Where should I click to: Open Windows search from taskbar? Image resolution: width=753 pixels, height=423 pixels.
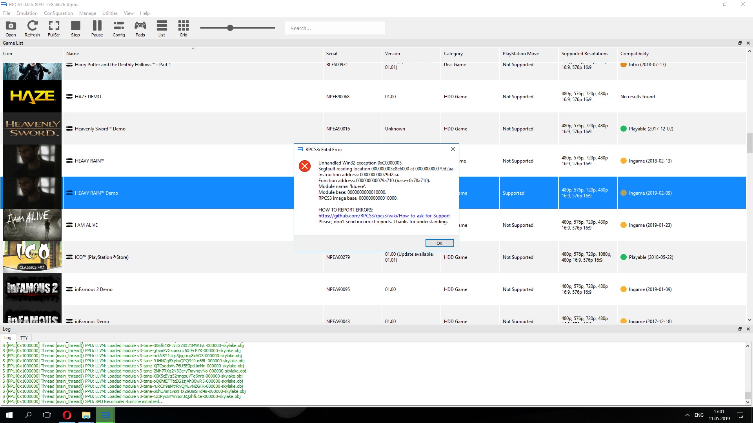28,415
